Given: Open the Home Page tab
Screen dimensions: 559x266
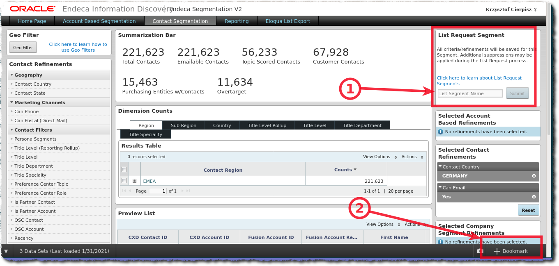Looking at the screenshot, I should click(32, 21).
